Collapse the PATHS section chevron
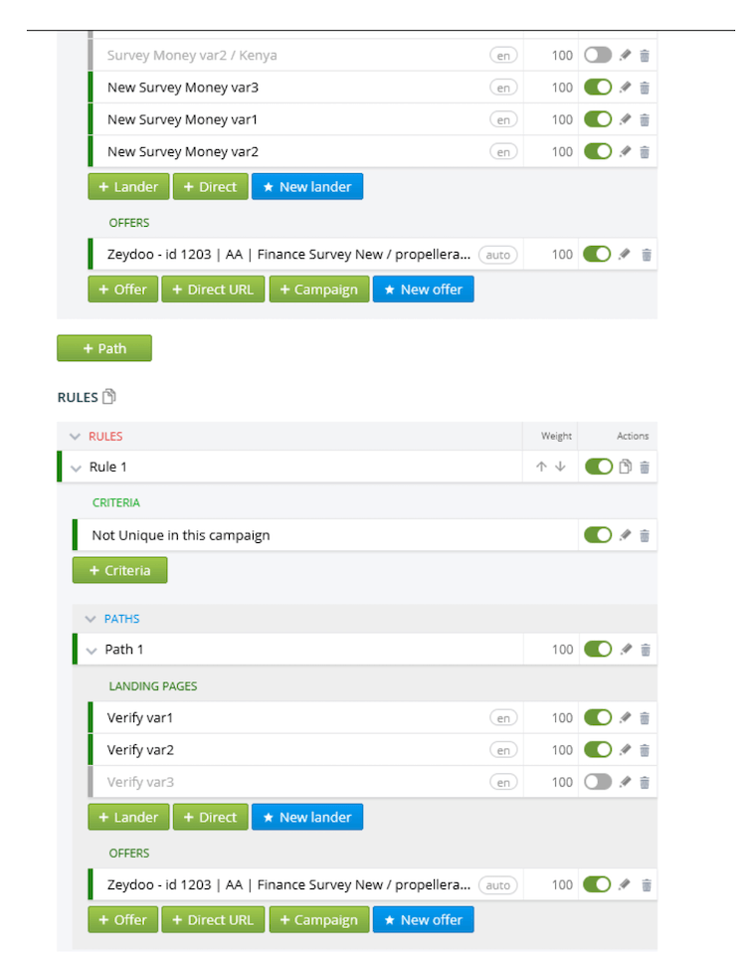 [x=91, y=619]
